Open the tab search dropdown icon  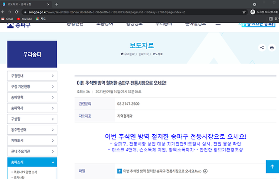click(x=255, y=4)
